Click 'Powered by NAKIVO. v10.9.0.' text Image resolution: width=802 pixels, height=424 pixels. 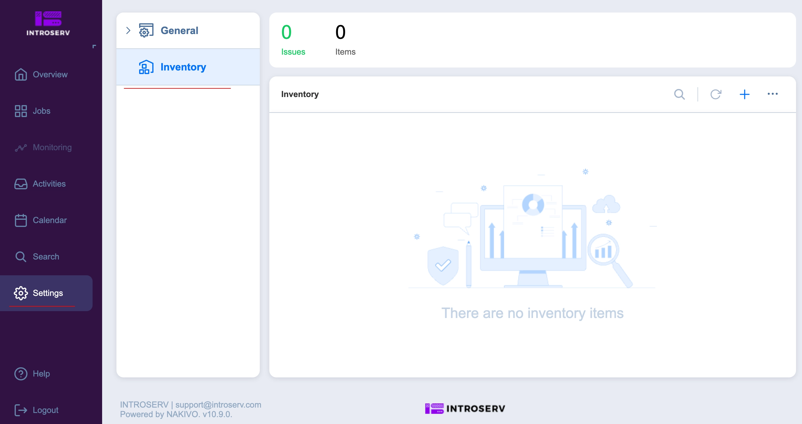pyautogui.click(x=176, y=414)
